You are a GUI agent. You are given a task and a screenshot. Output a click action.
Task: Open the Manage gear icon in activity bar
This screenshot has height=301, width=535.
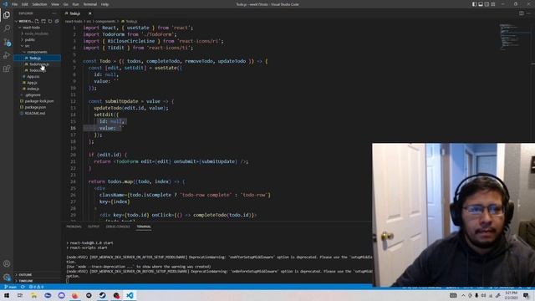[x=7, y=277]
